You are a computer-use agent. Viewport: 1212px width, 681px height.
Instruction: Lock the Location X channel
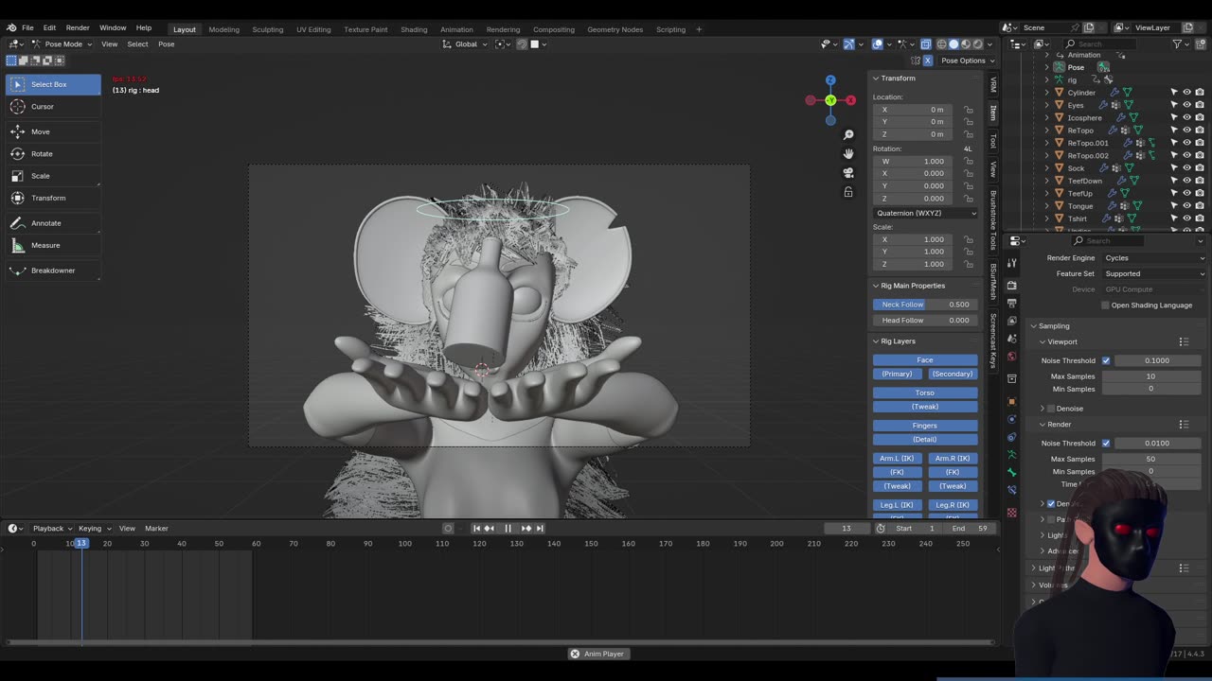(969, 110)
